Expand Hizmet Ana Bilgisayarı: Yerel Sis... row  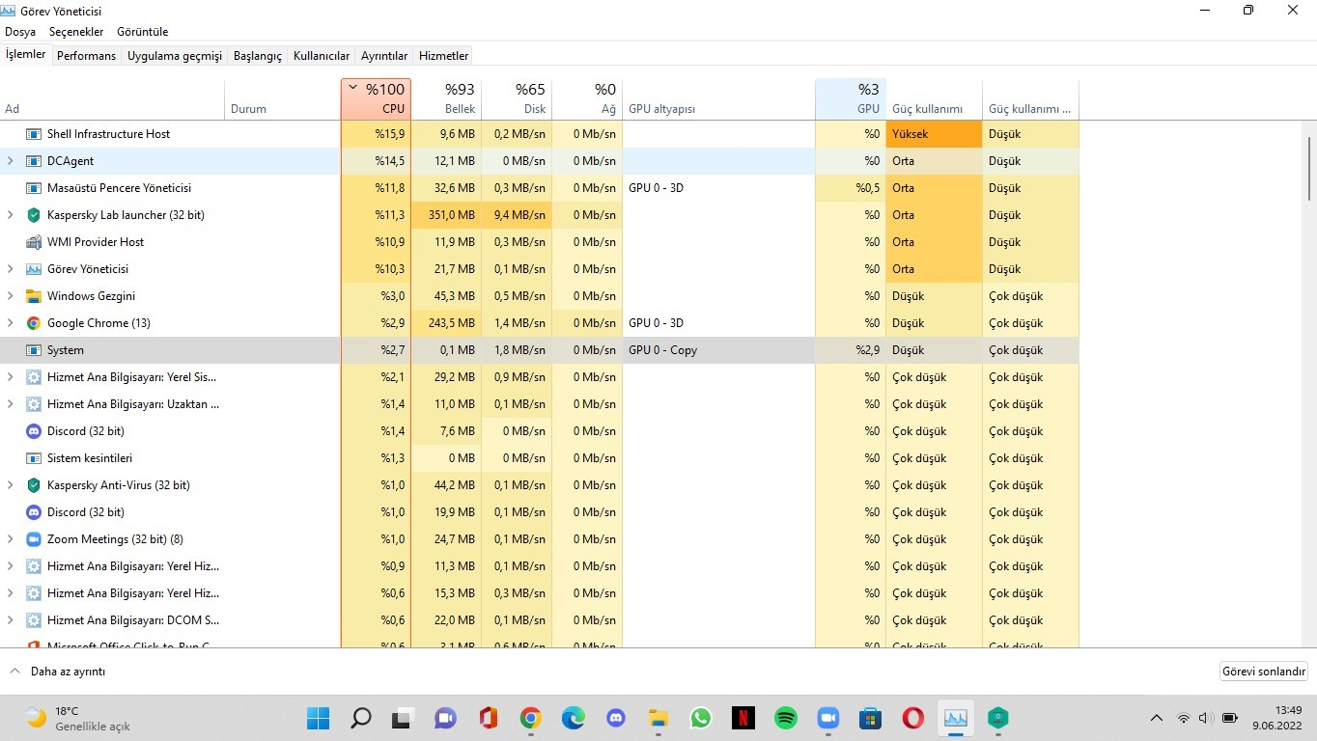click(x=11, y=377)
